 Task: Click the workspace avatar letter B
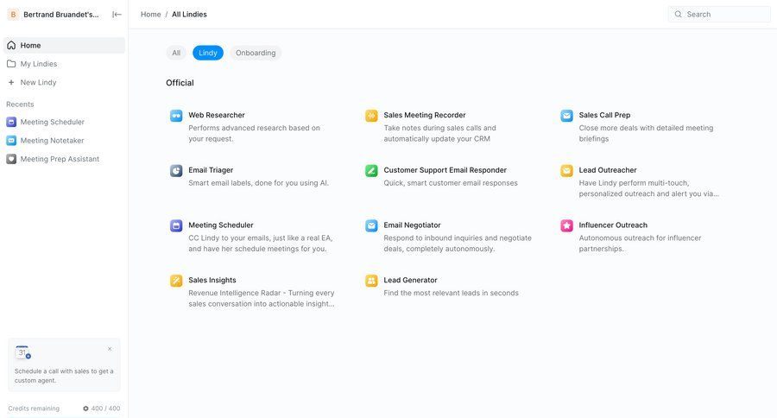pyautogui.click(x=13, y=15)
